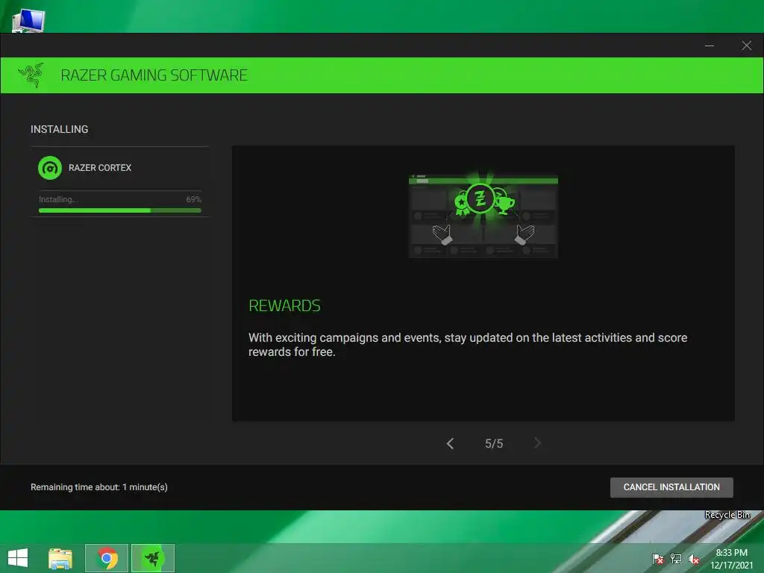Click the Razer snake logo in header
The height and width of the screenshot is (573, 764).
31,75
